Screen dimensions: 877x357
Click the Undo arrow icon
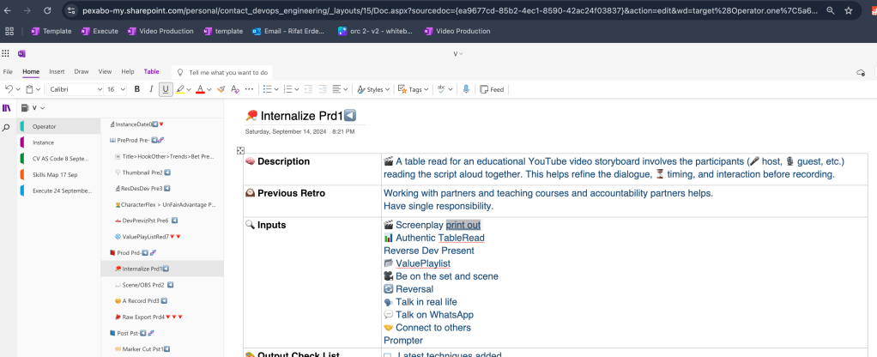[x=9, y=89]
